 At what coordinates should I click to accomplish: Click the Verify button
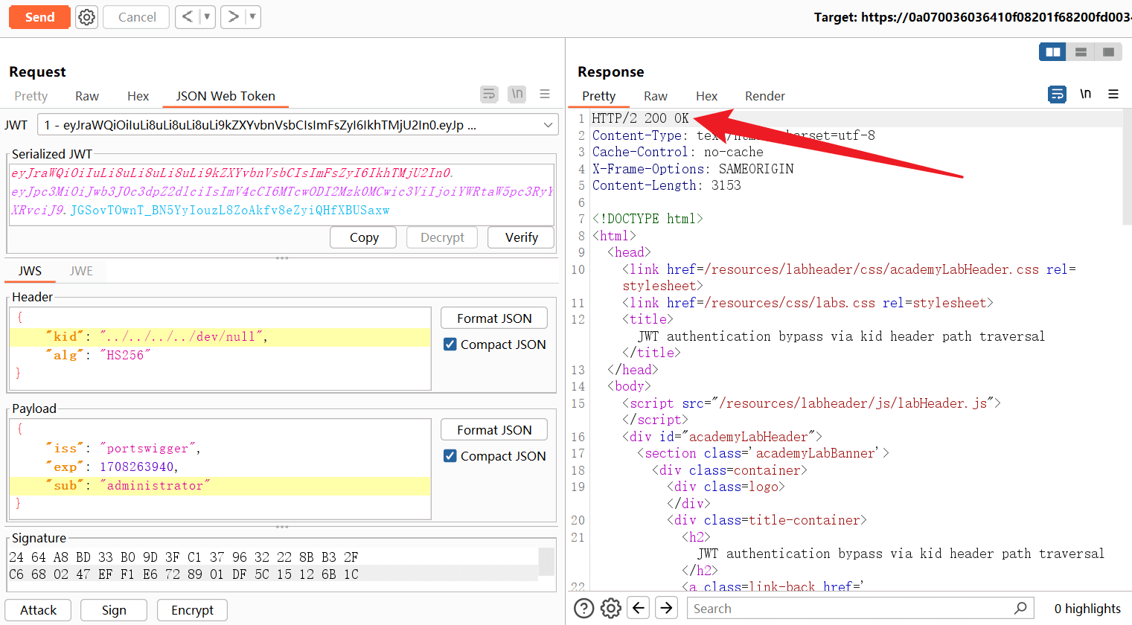521,237
